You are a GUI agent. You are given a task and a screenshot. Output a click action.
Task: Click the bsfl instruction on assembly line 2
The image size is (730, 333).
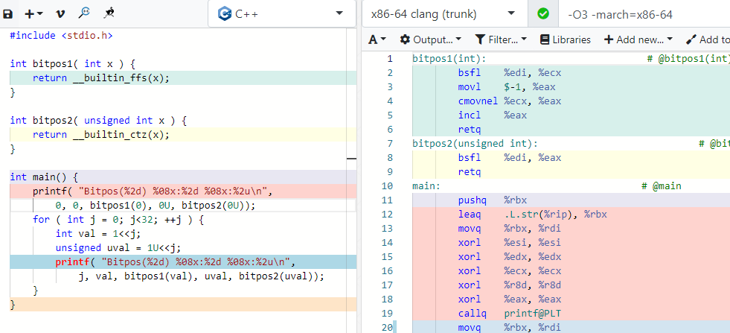470,73
